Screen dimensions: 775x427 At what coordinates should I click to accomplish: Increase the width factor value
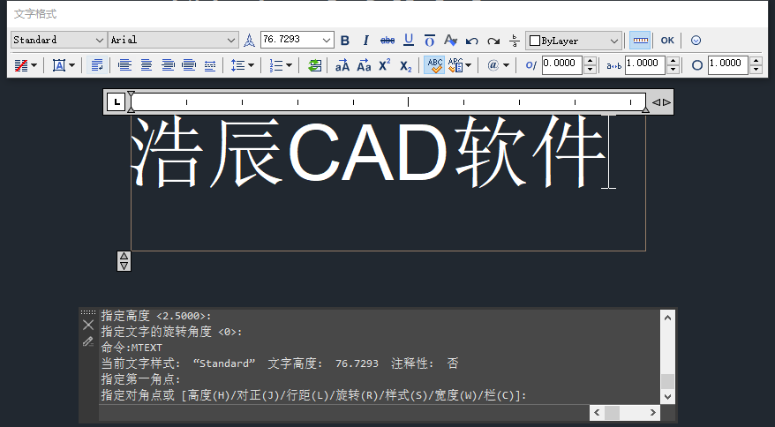(x=756, y=61)
